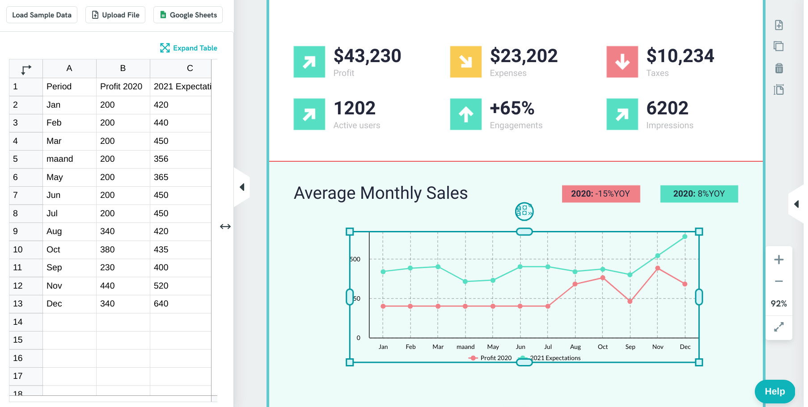Open the Help chat button
Image resolution: width=808 pixels, height=407 pixels.
coord(774,391)
